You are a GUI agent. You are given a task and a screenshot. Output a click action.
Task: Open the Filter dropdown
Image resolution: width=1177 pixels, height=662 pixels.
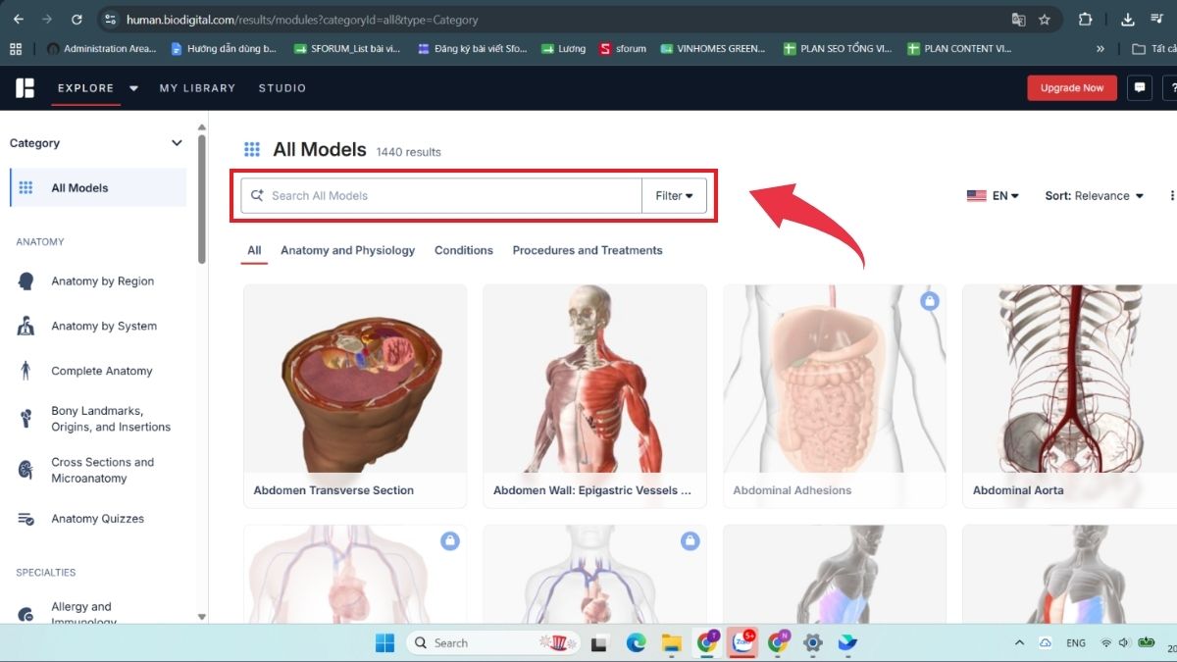point(675,195)
